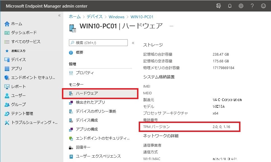Click the グループ people icon in sidebar
Viewport: 271px width, 162px height.
(7, 105)
